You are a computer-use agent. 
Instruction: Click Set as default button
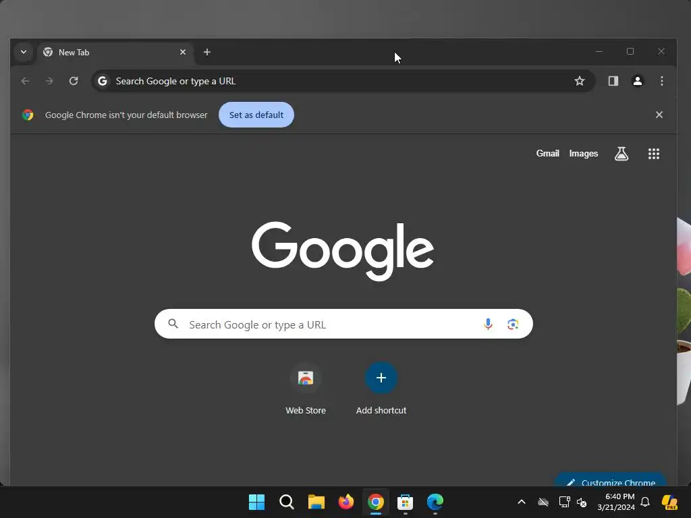click(256, 115)
